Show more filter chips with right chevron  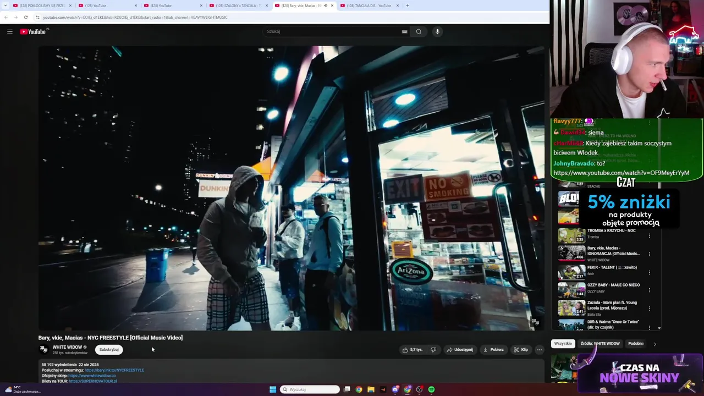click(654, 344)
